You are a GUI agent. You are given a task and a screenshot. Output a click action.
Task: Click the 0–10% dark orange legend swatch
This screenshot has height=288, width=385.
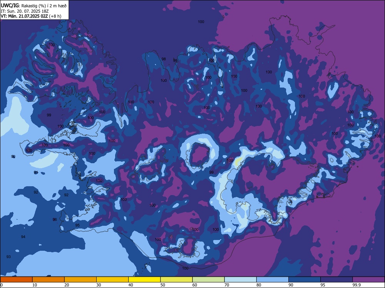pos(16,280)
